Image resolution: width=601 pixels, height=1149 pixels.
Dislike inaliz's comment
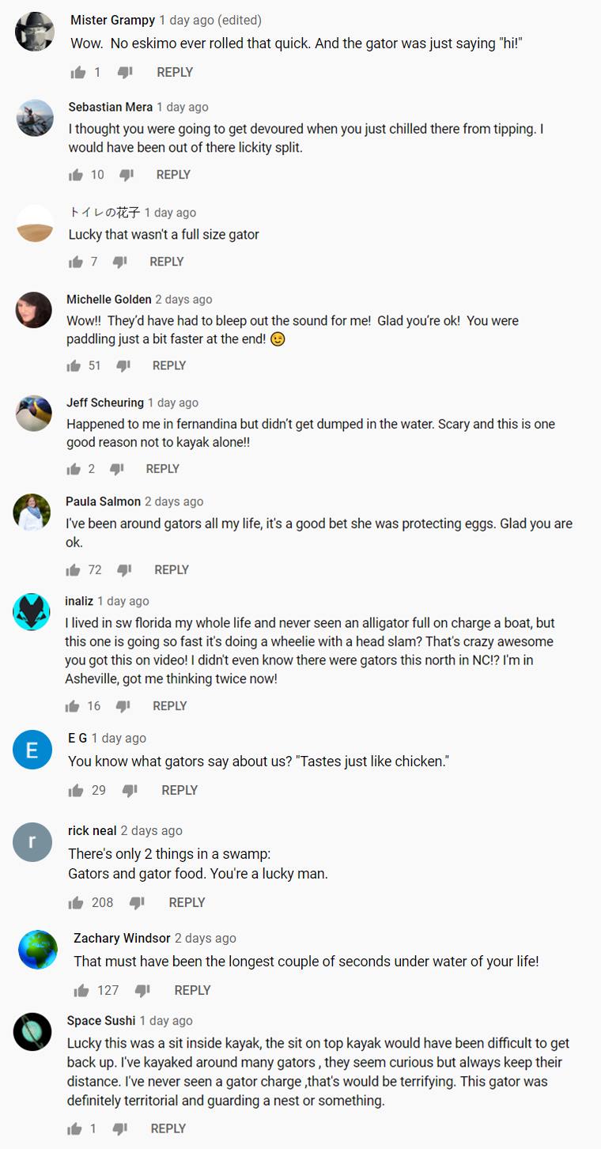coord(123,706)
